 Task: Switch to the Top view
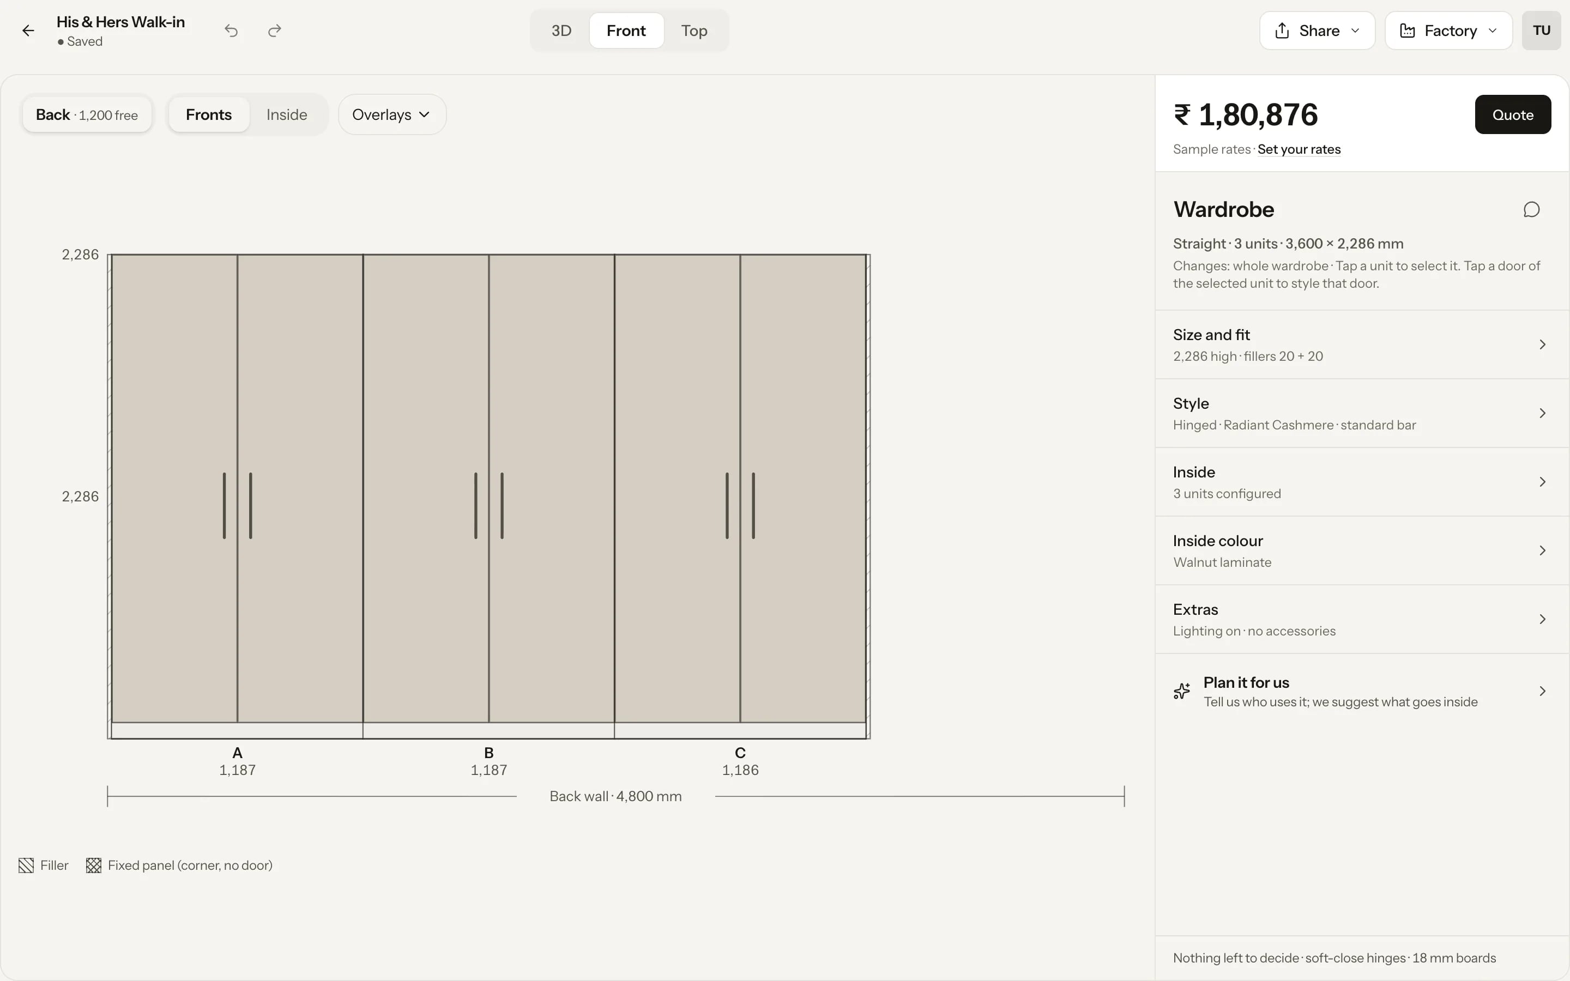tap(694, 31)
